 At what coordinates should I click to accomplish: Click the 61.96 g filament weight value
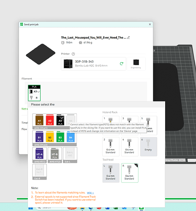88,42
